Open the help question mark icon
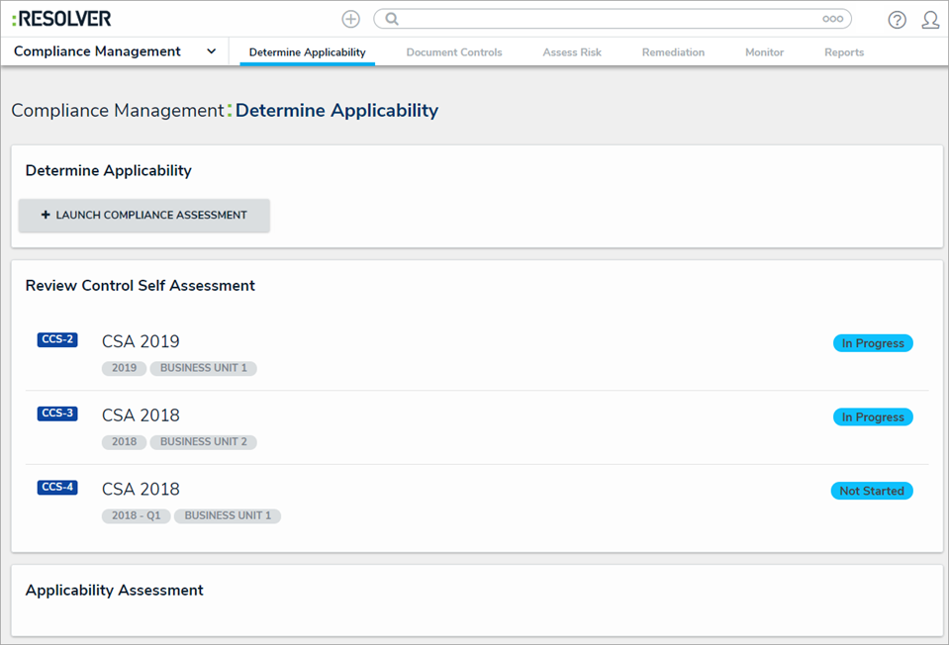The height and width of the screenshot is (645, 950). pyautogui.click(x=897, y=20)
